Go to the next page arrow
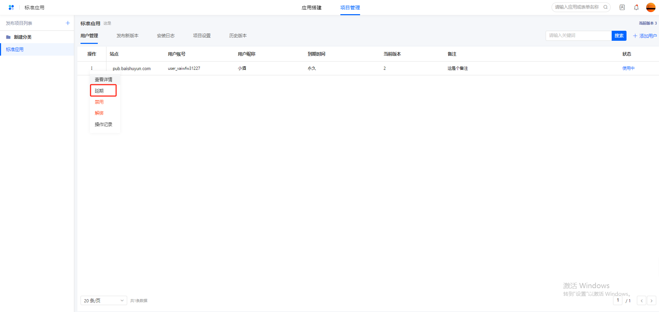The image size is (659, 312). pyautogui.click(x=651, y=301)
